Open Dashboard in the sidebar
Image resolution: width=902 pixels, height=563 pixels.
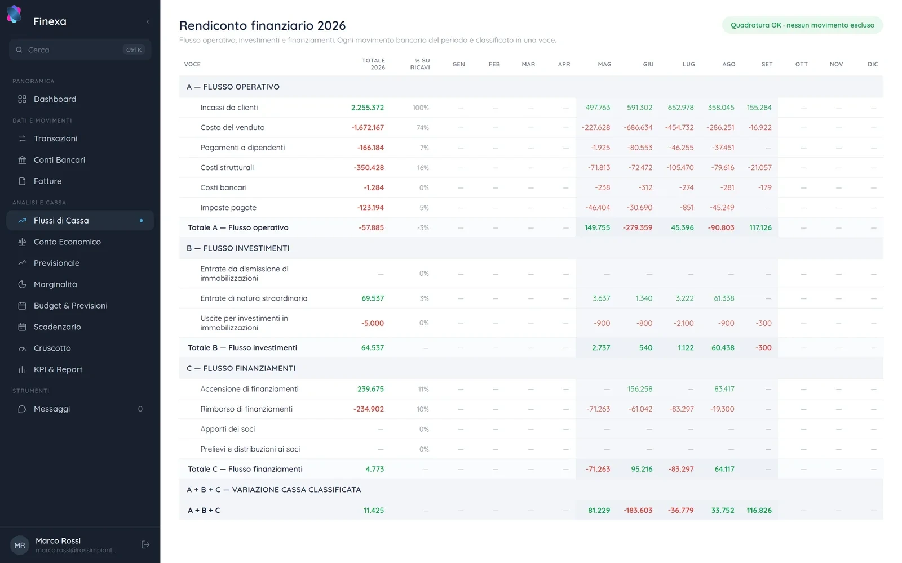(80, 99)
